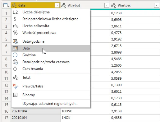
Task: Click the value 2,8611
Action: point(117,26)
